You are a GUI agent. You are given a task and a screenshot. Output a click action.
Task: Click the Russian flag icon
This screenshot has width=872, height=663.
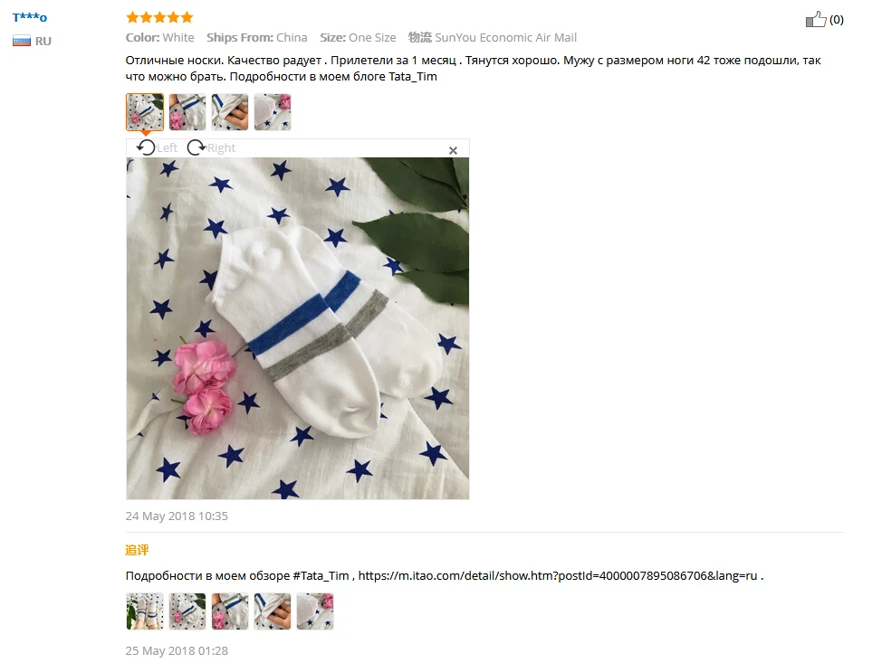coord(22,41)
